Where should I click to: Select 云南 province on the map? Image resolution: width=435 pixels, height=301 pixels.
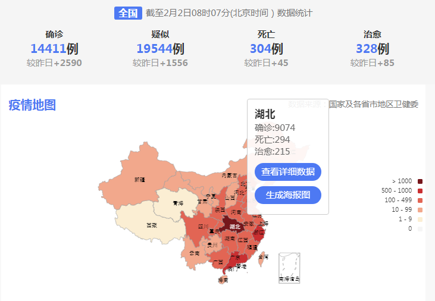[x=194, y=253]
